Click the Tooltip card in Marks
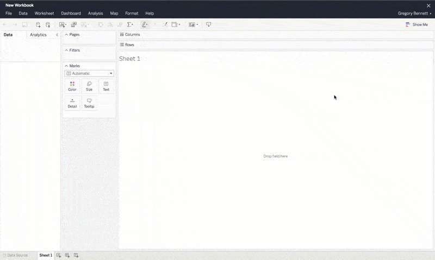This screenshot has height=260, width=435. 89,103
